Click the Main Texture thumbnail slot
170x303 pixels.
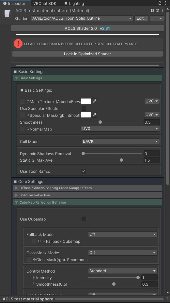click(x=23, y=101)
